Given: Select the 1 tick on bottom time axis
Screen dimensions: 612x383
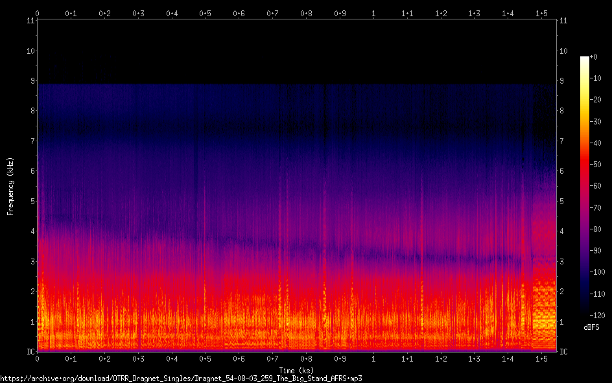Looking at the screenshot, I should tap(373, 358).
